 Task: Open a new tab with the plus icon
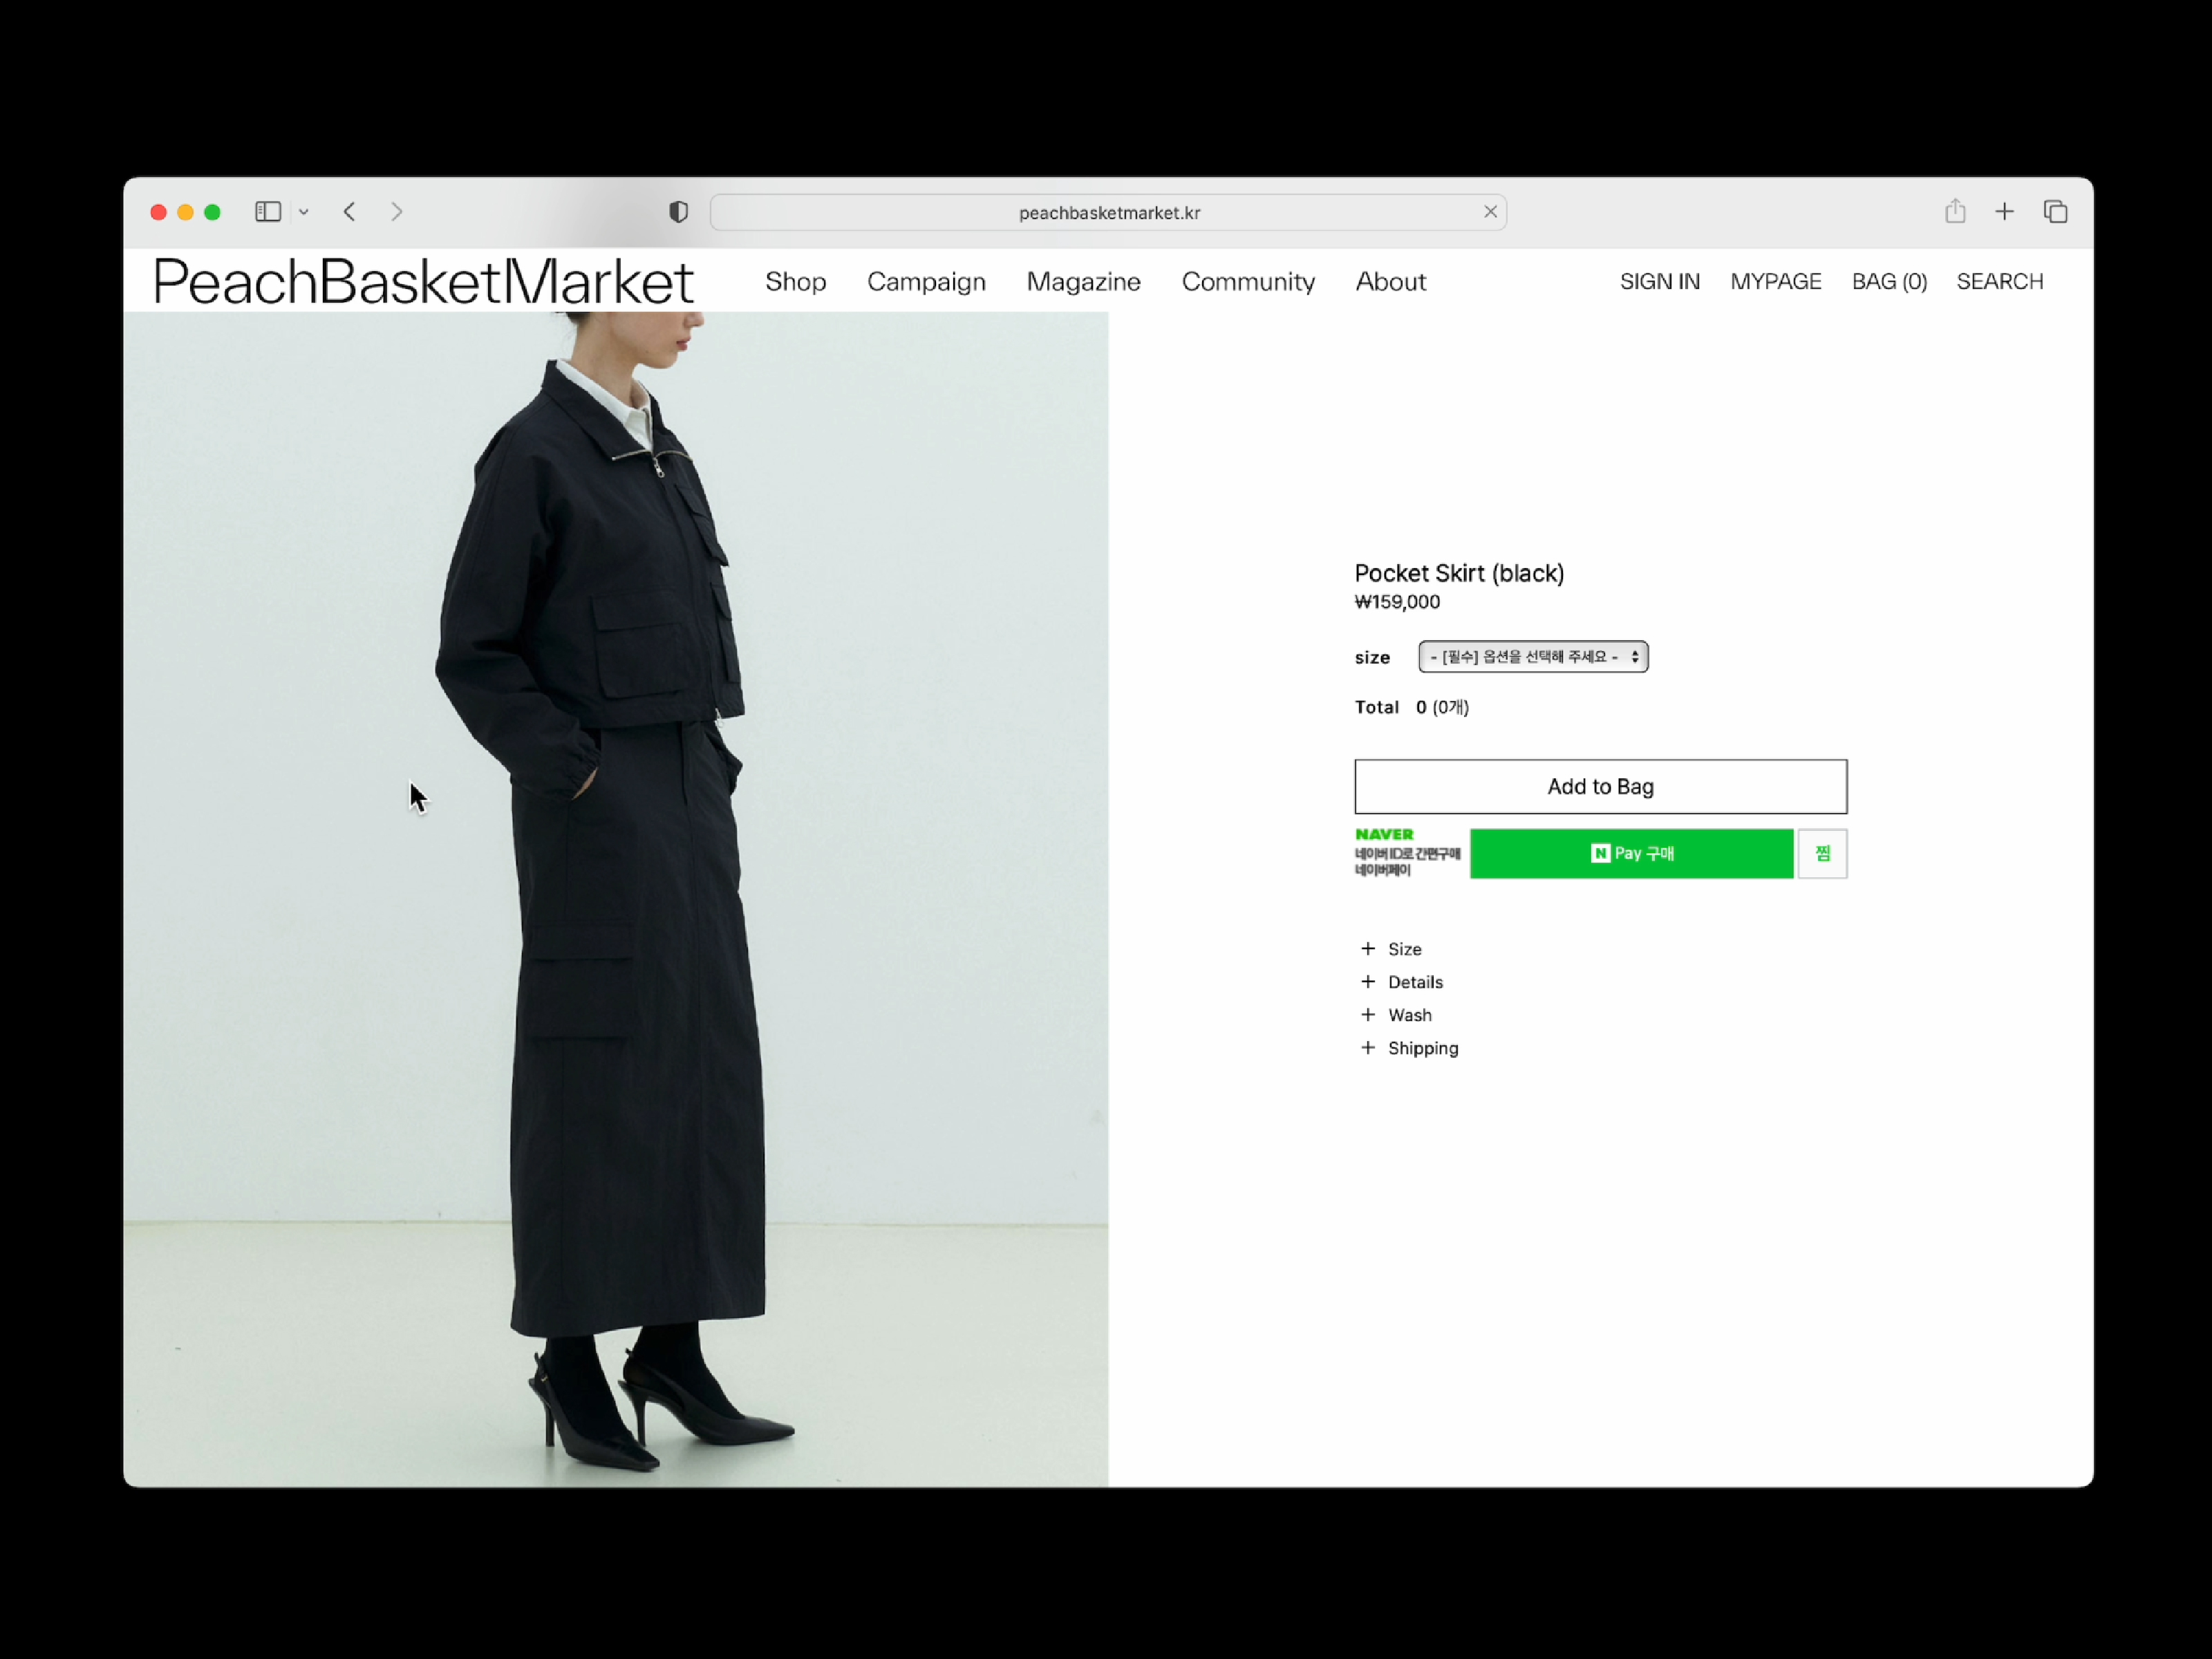coord(2004,212)
